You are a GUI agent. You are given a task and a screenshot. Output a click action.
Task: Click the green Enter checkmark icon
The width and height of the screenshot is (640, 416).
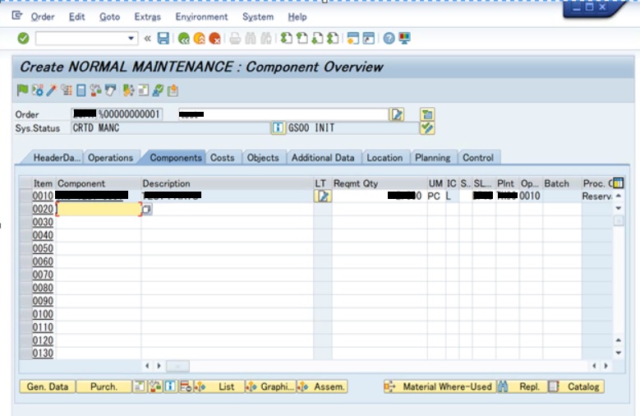tap(23, 39)
